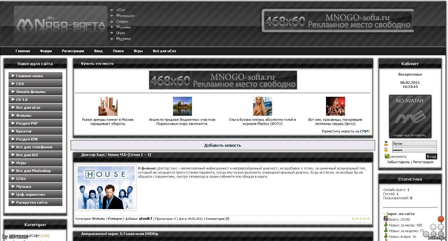The width and height of the screenshot is (448, 241).
Task: Open Игры in top menu bar
Action: click(138, 51)
